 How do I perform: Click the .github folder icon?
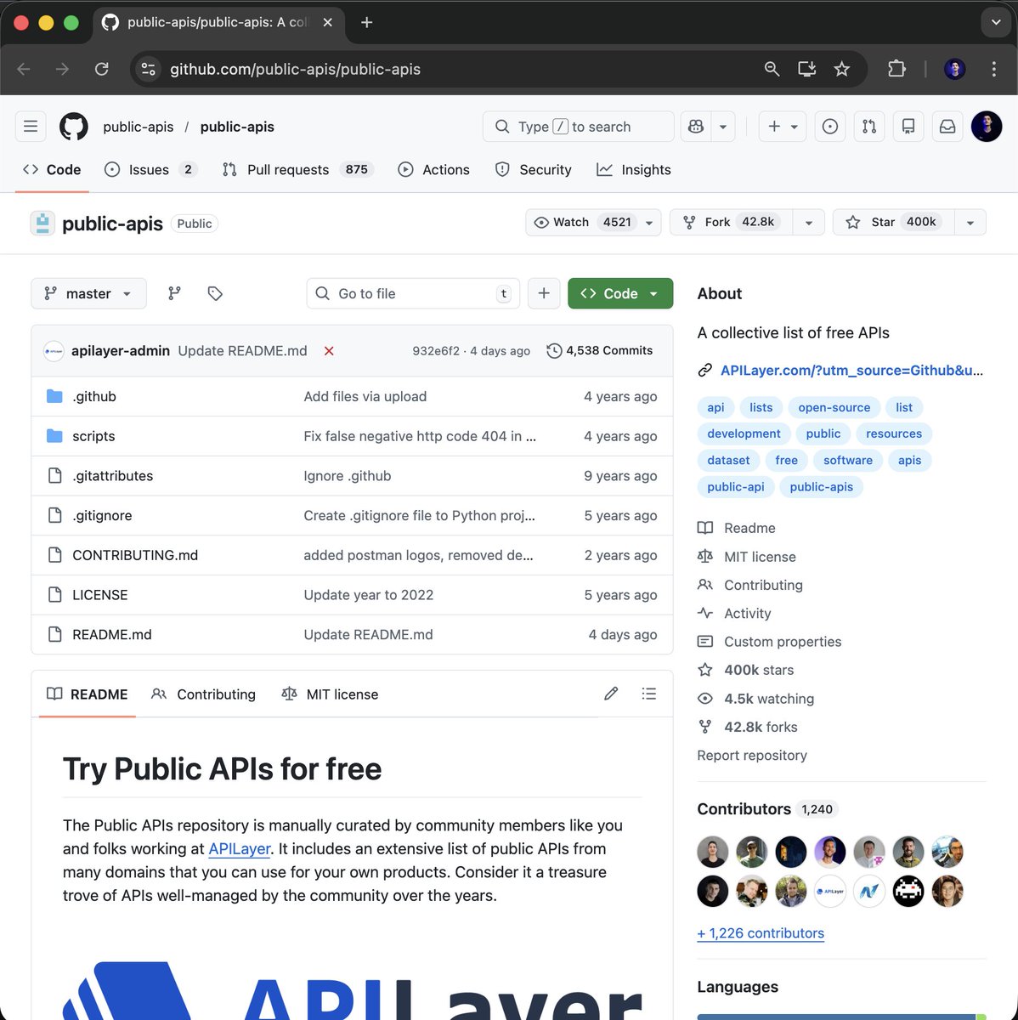pyautogui.click(x=54, y=396)
